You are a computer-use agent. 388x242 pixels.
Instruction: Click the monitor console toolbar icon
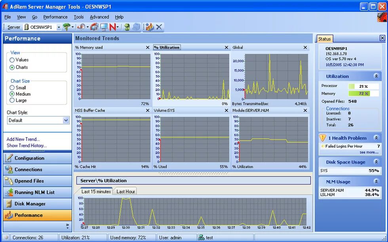pos(103,27)
